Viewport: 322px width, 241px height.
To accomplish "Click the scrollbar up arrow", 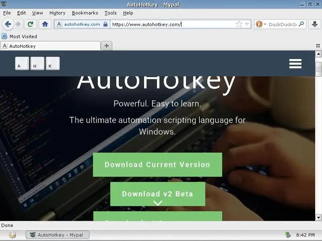I will pos(318,54).
